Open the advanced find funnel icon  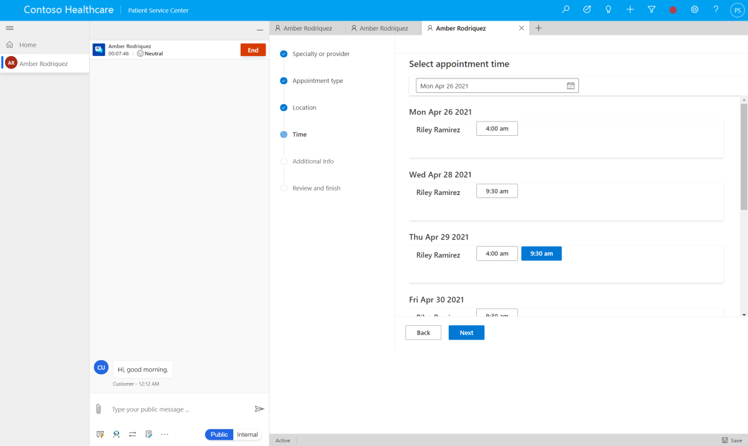pos(651,10)
